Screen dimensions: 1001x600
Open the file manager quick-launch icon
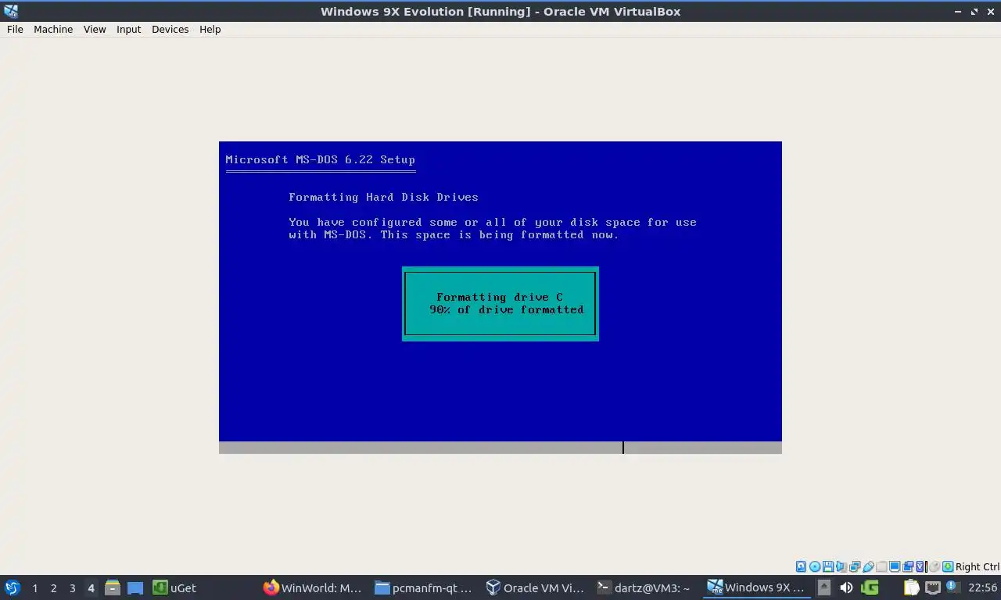point(113,587)
